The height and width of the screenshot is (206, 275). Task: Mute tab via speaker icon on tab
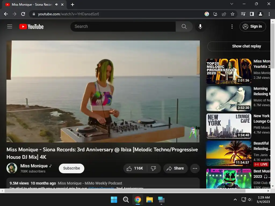(56, 5)
